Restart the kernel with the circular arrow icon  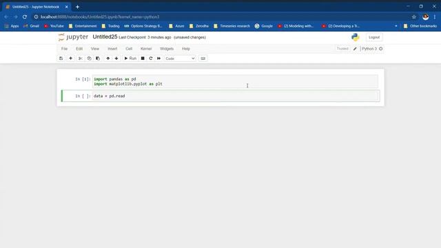[x=151, y=59]
